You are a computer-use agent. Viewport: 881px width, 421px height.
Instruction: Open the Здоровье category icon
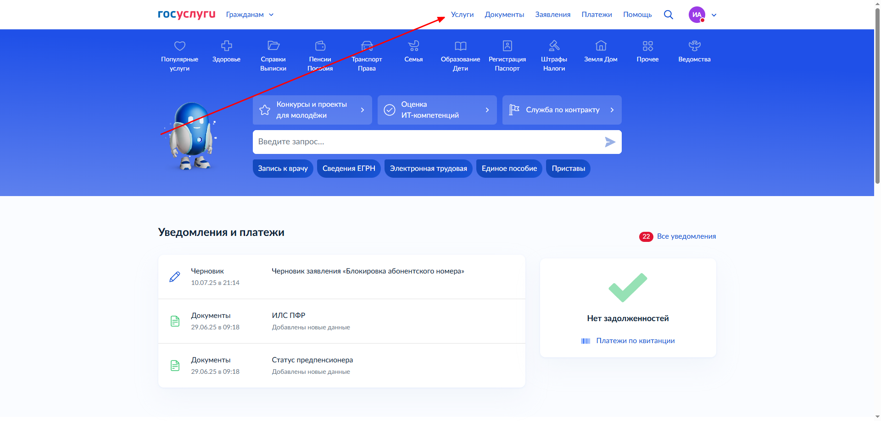click(x=226, y=46)
